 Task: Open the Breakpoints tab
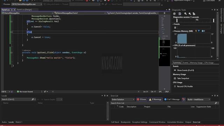[x=126, y=122]
